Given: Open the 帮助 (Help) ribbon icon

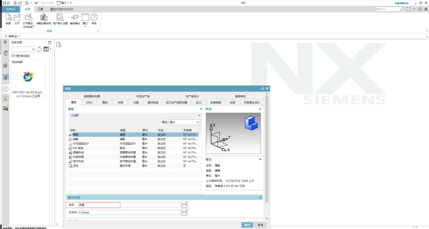Looking at the screenshot, I should [x=94, y=18].
